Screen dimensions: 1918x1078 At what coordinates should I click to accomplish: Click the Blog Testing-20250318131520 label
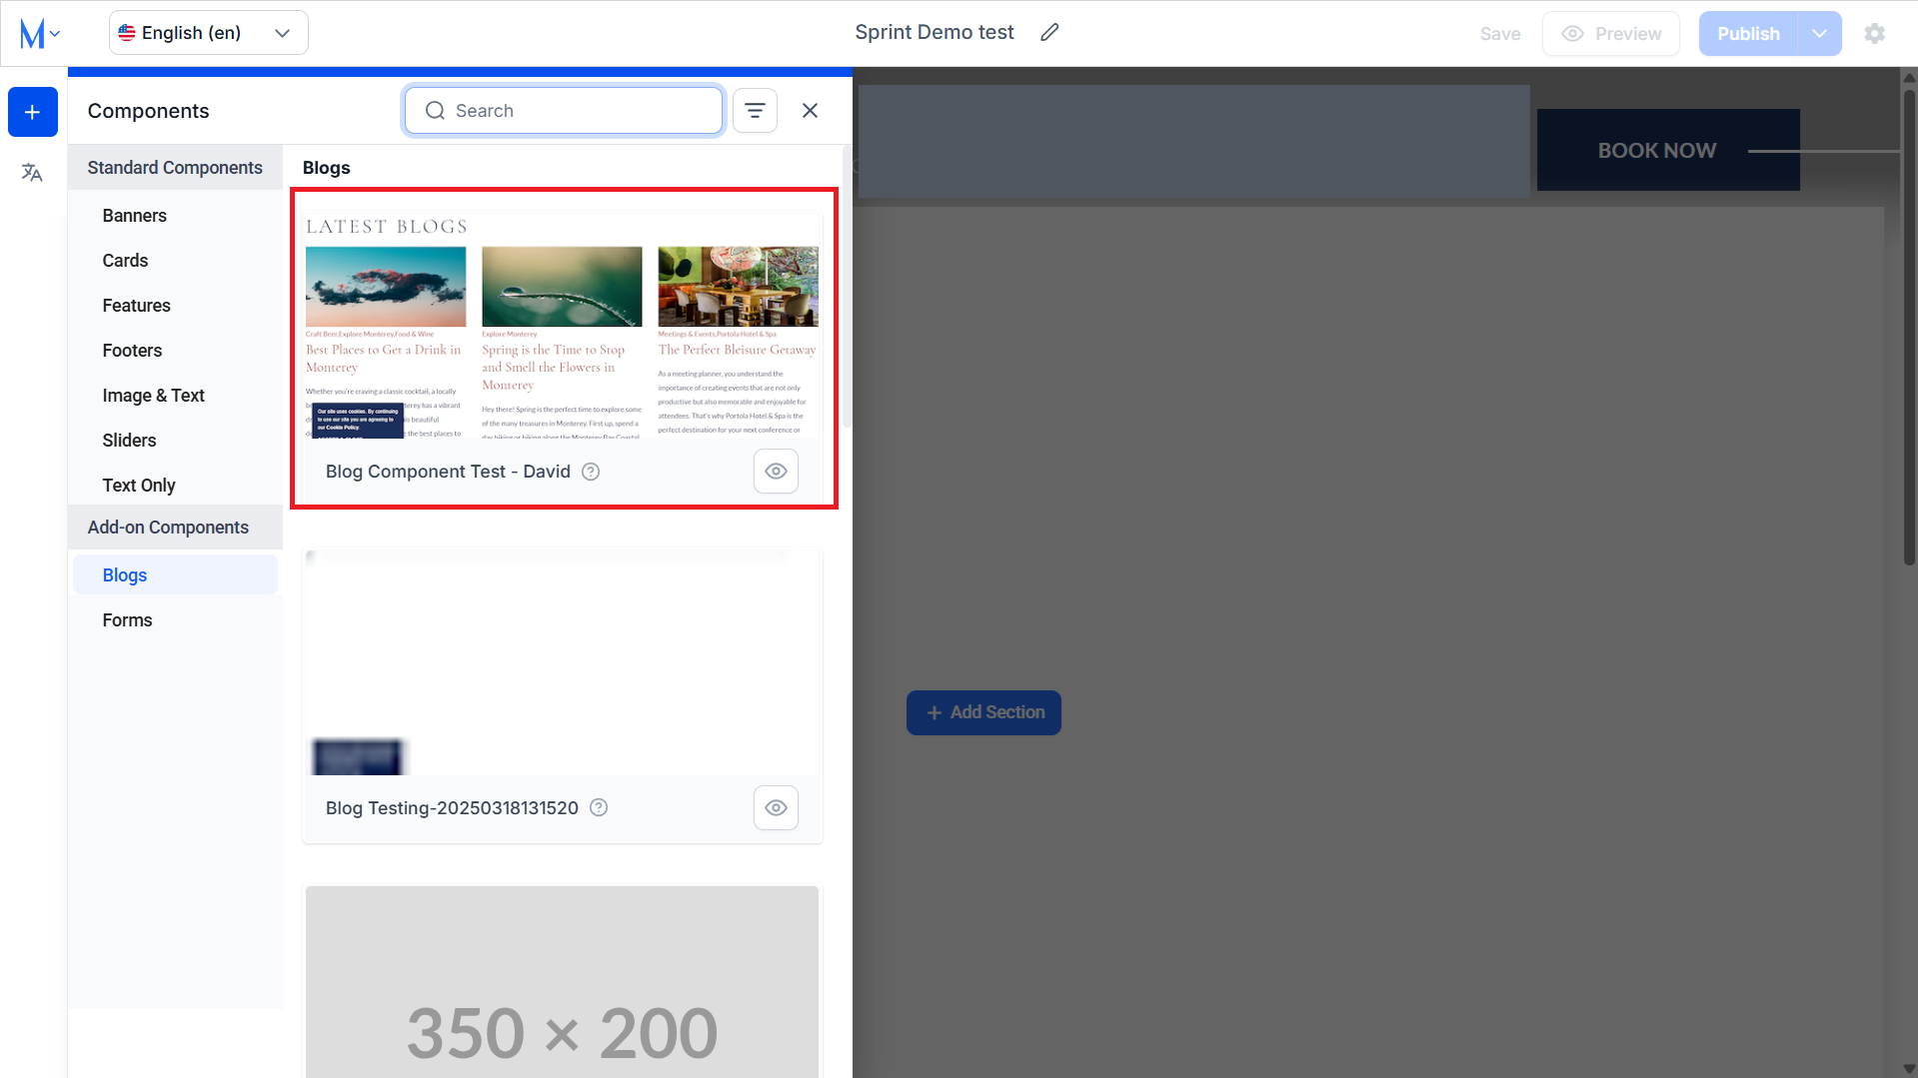(452, 808)
